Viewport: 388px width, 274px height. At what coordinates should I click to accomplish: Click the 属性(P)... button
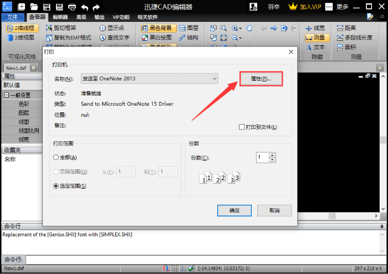coord(261,79)
